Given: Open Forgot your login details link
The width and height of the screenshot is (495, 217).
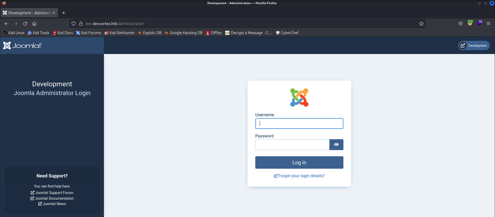Looking at the screenshot, I should 299,176.
